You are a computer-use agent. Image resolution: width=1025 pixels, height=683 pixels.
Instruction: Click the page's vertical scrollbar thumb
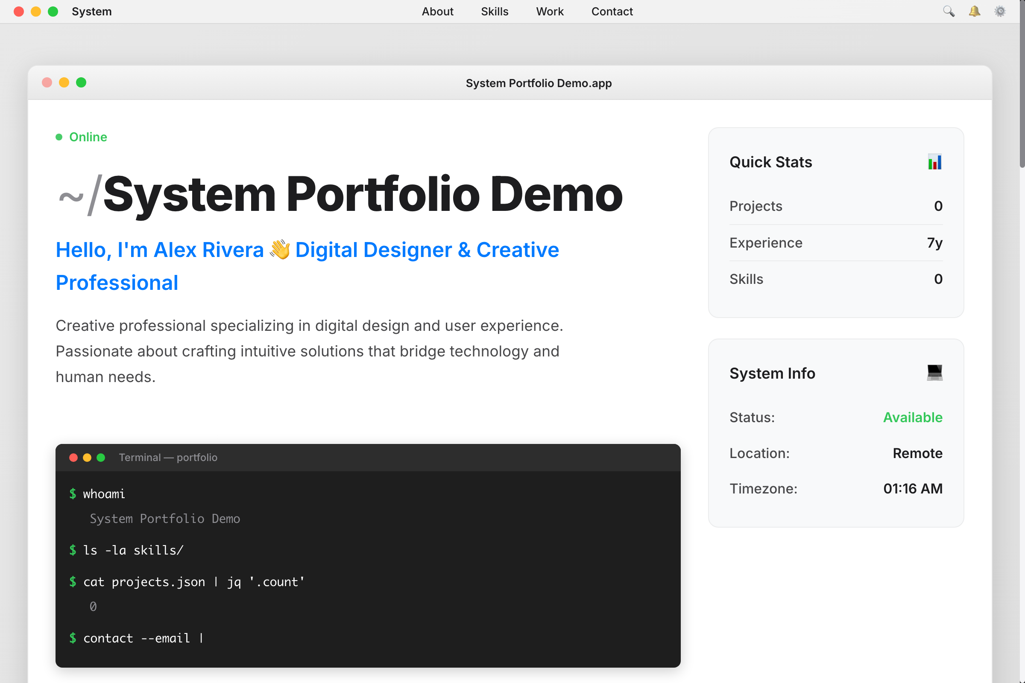tap(1022, 84)
